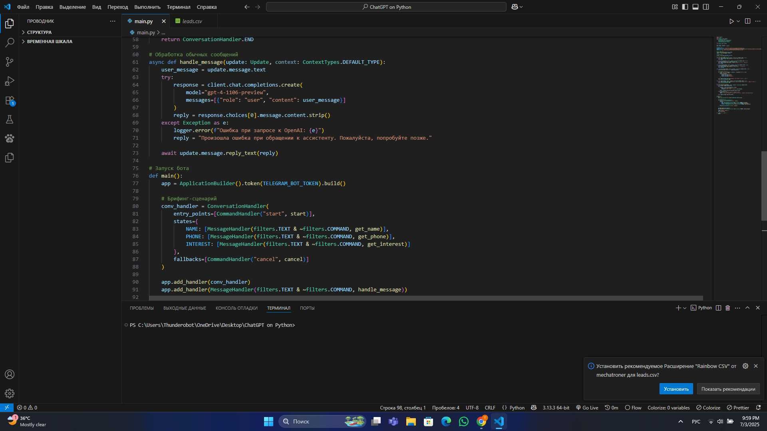Screen dimensions: 767x431
Task: Open the Правка menu
Action: pos(44,7)
